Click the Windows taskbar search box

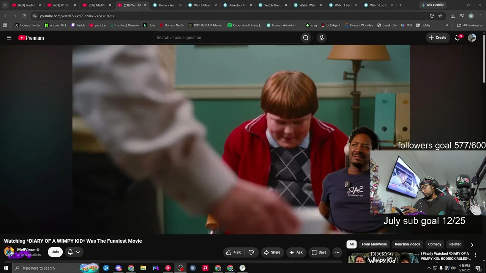pos(56,268)
